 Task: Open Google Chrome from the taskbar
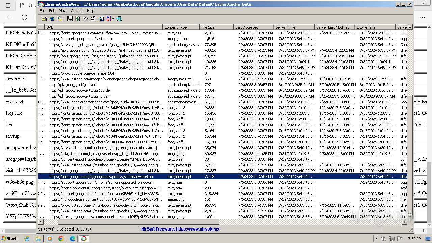(61, 239)
